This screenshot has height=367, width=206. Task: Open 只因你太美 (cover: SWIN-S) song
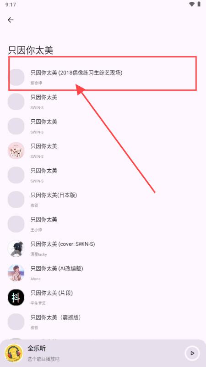click(x=103, y=249)
